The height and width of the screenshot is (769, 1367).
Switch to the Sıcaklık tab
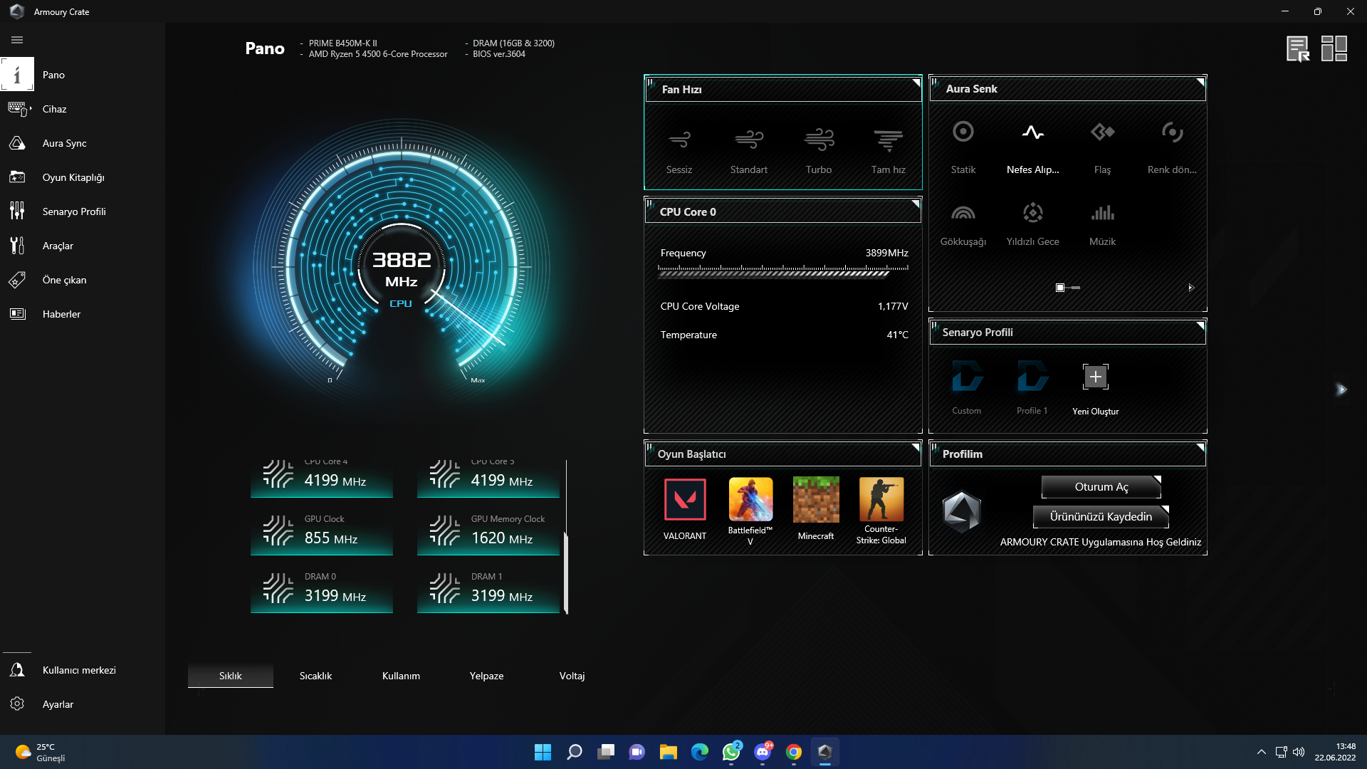(315, 676)
